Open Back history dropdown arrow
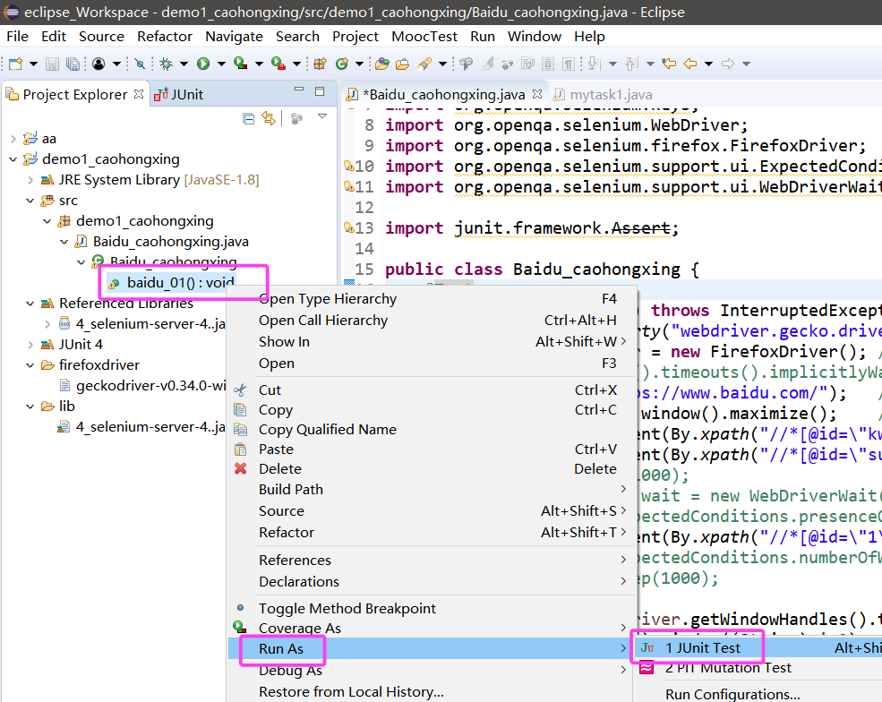The image size is (882, 702). 709,64
